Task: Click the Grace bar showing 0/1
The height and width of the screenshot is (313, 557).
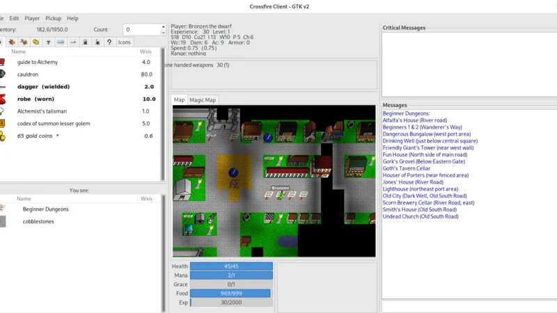Action: point(231,284)
